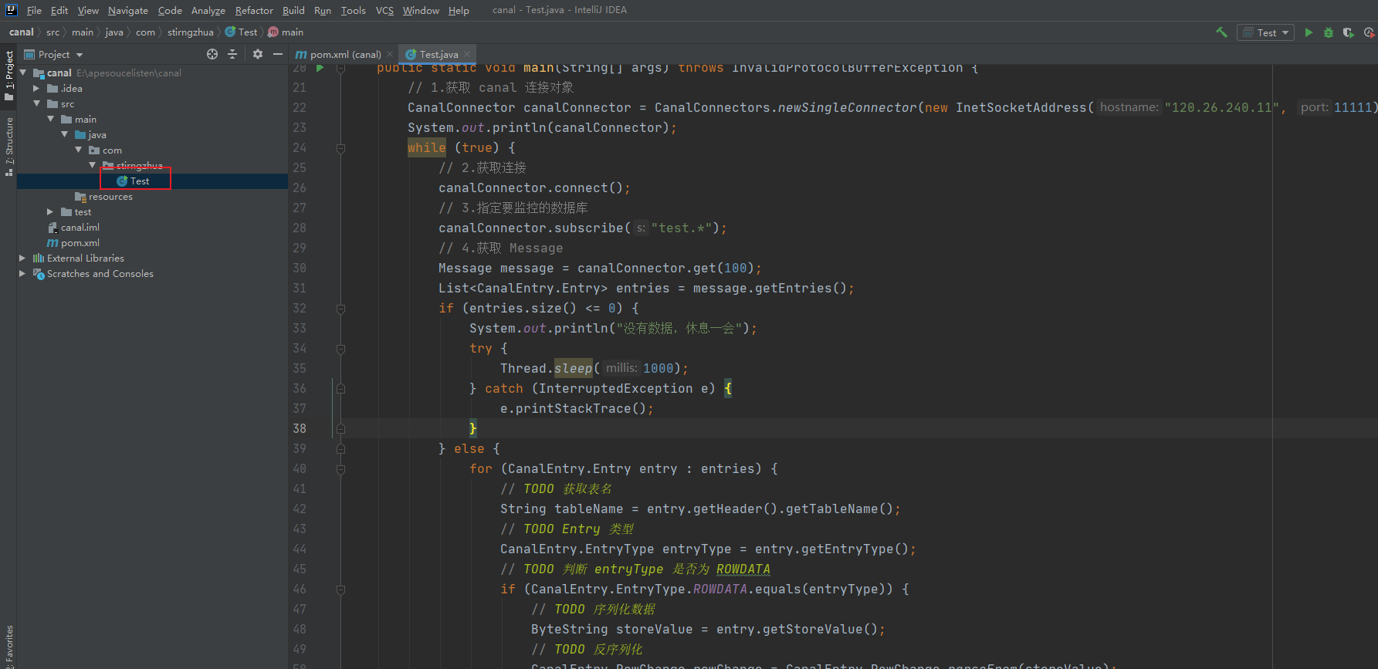
Task: Start debugging with the bug icon
Action: point(1329,32)
